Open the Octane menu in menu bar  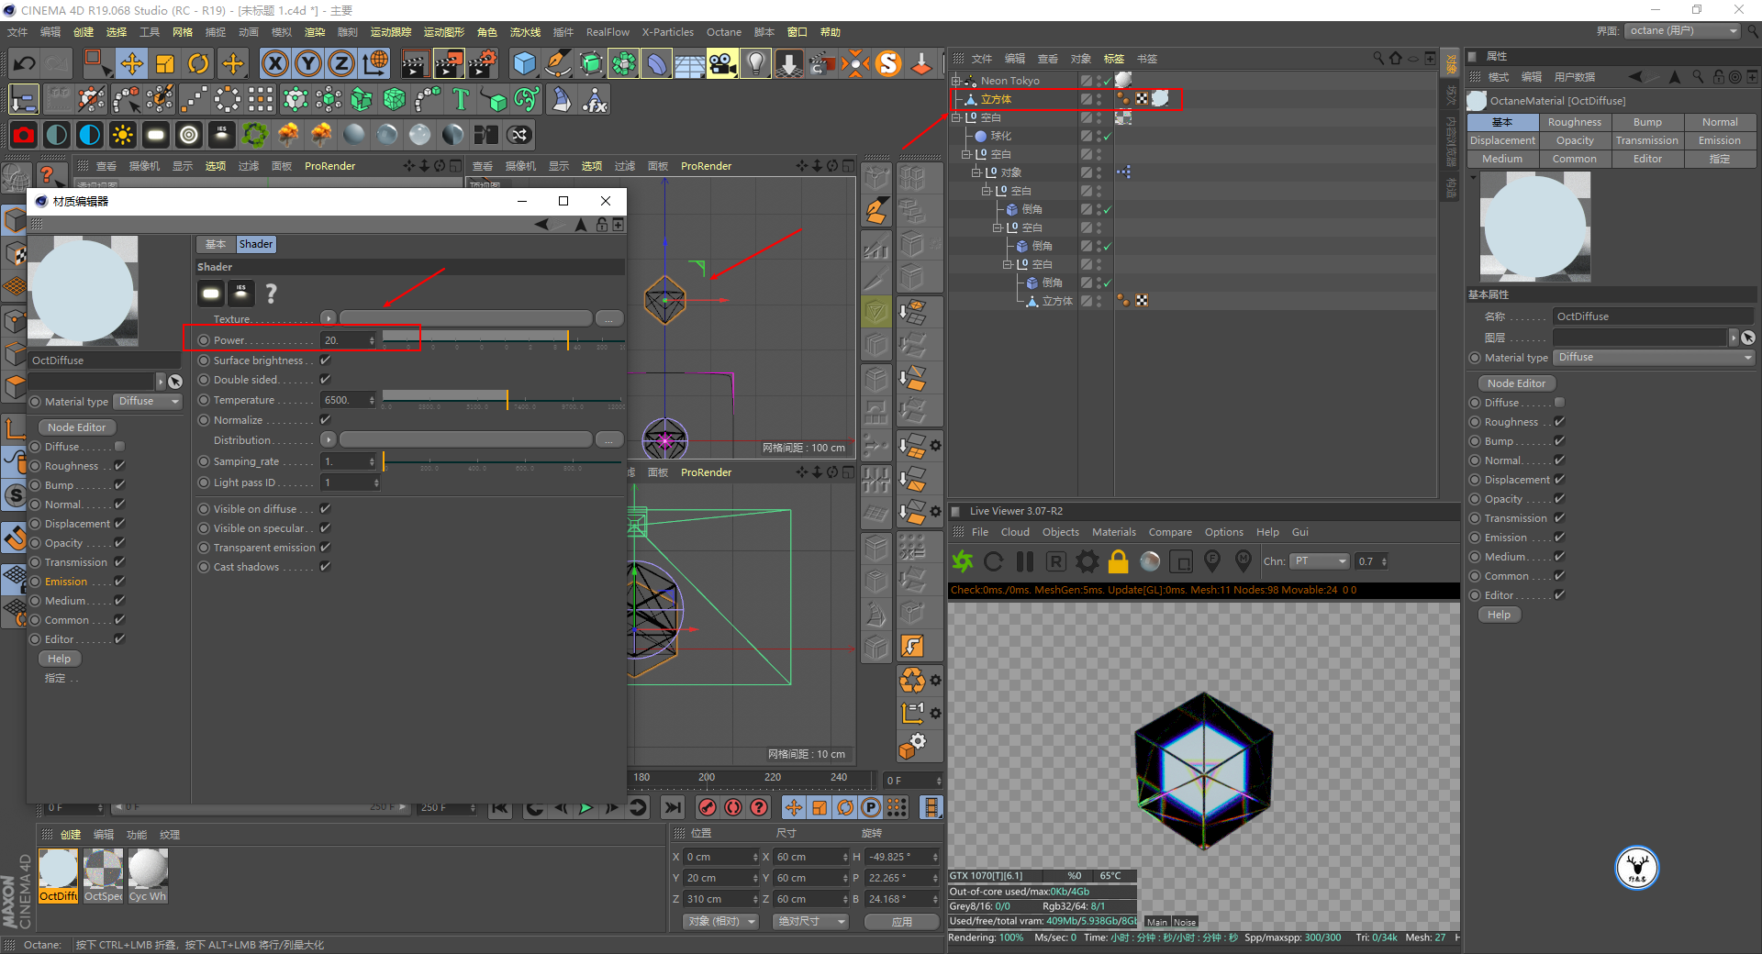point(724,32)
